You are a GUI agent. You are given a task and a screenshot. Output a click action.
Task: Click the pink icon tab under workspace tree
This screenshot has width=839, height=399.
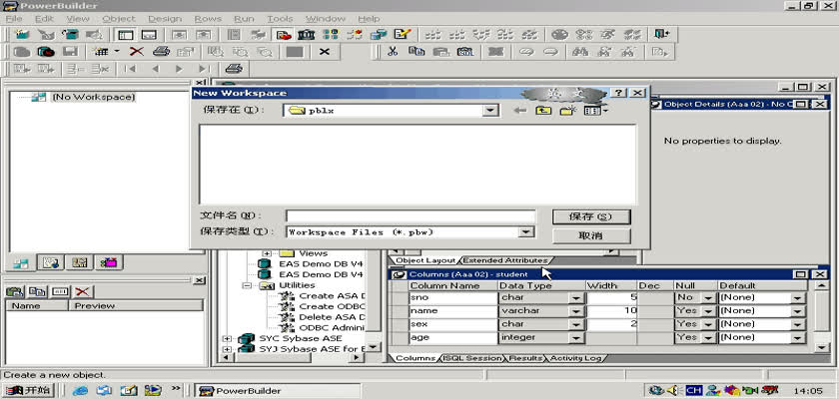coord(110,262)
